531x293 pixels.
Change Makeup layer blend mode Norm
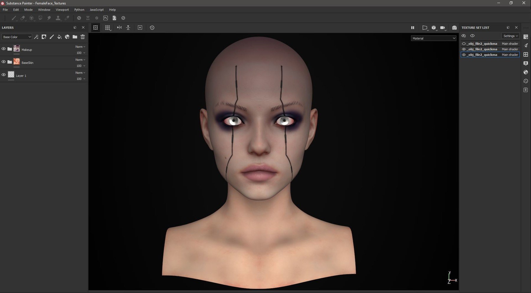(80, 47)
